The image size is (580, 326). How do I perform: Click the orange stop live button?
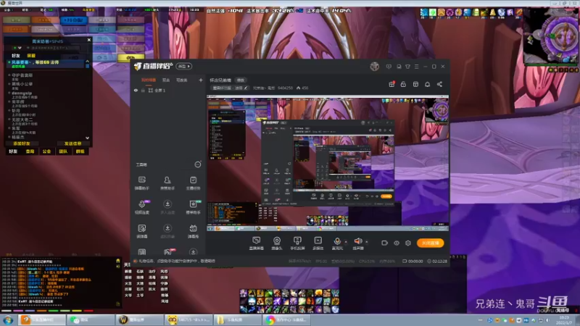(430, 243)
